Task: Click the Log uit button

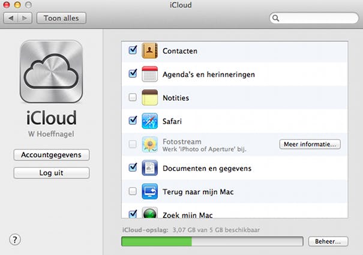Action: click(52, 173)
